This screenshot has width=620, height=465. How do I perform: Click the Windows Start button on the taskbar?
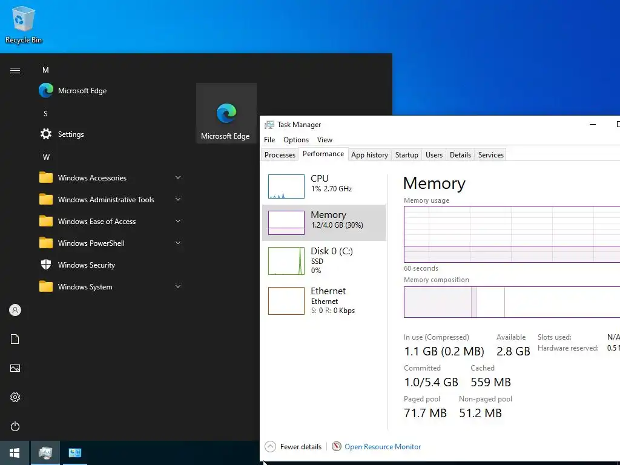15,453
